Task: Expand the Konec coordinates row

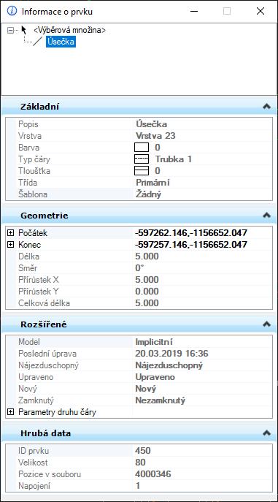Action: pos(10,245)
